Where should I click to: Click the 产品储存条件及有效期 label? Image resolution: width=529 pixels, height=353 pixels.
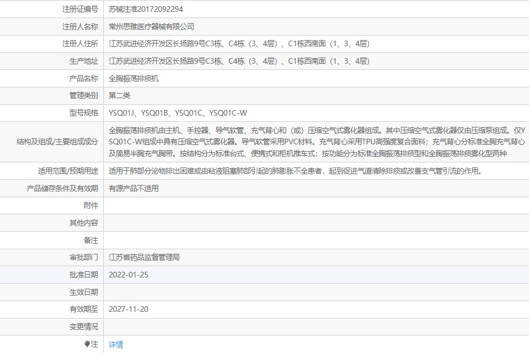[x=63, y=188]
